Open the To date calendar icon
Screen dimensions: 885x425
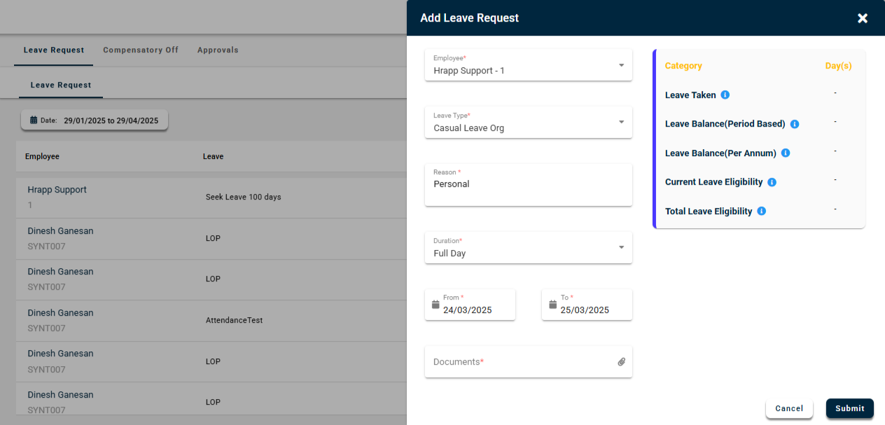click(552, 305)
